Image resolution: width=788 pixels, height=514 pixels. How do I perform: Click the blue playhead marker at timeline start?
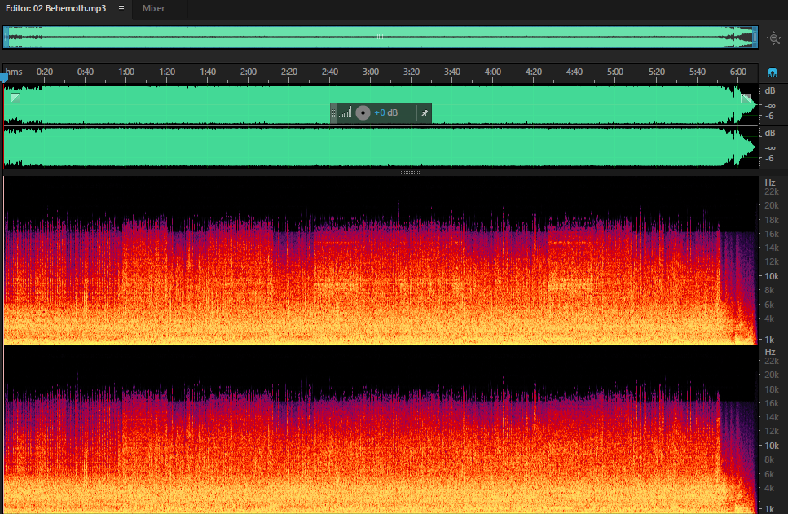4,78
